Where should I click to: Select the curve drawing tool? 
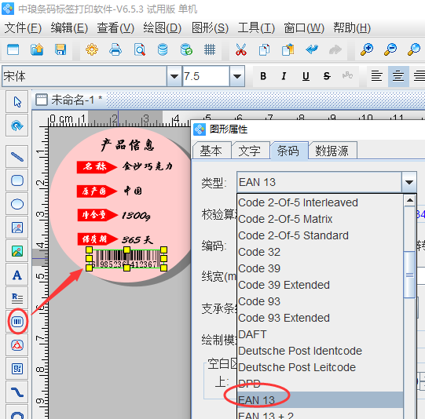point(17,392)
